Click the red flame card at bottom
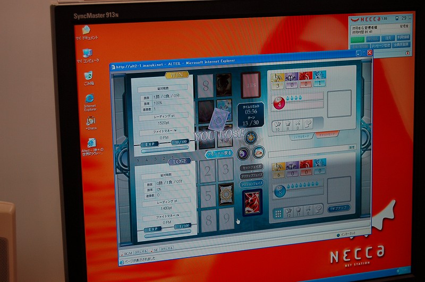The height and width of the screenshot is (282, 425). pos(252,202)
